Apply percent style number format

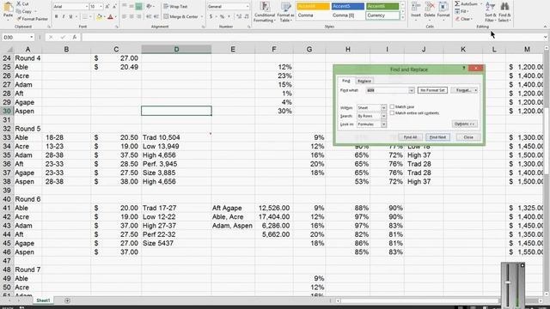(222, 16)
